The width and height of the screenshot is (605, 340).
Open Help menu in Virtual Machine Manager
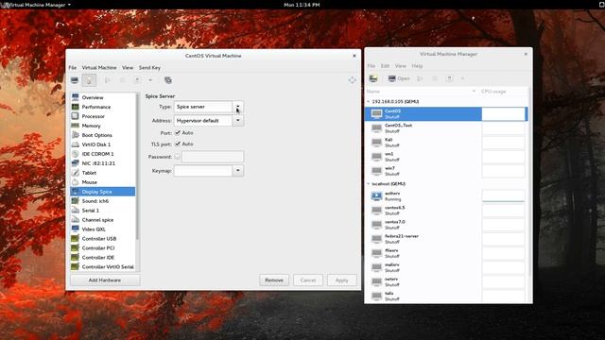[x=417, y=66]
